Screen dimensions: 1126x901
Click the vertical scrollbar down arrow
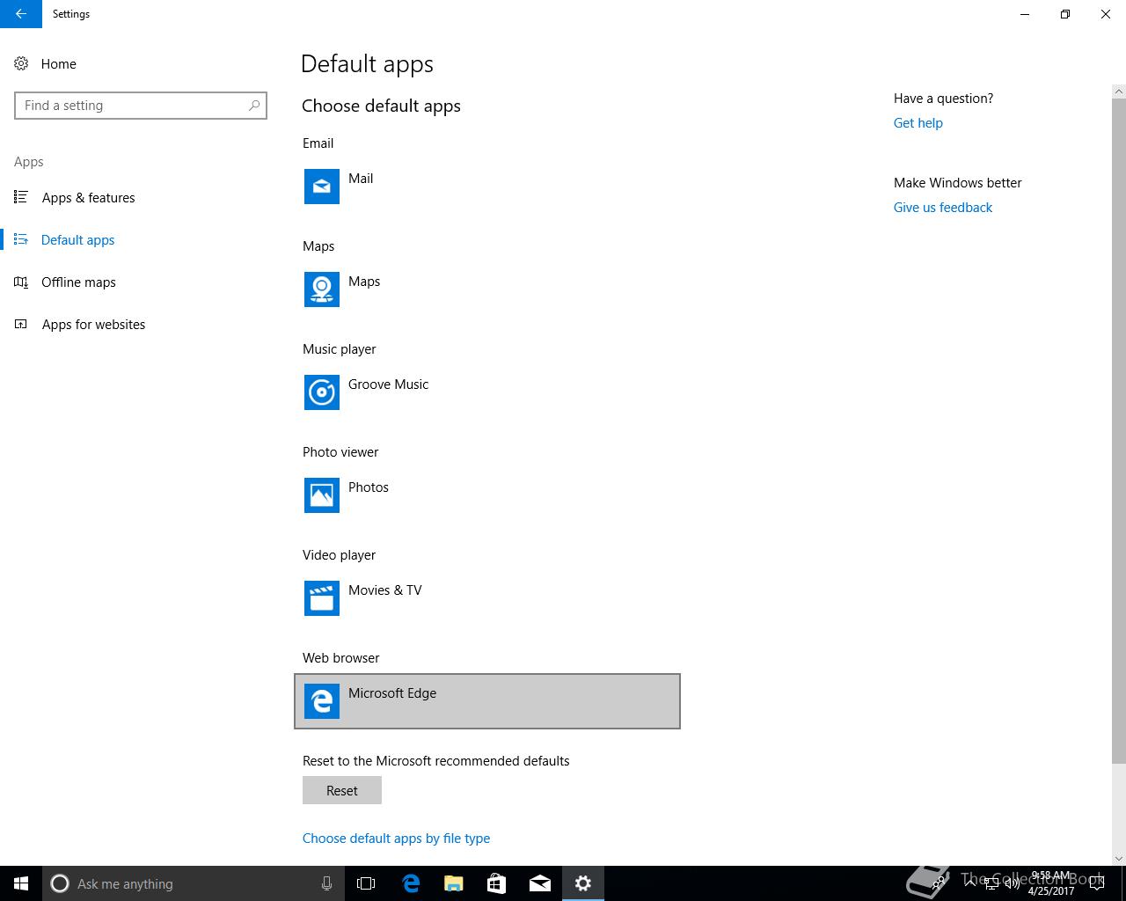[x=1119, y=859]
